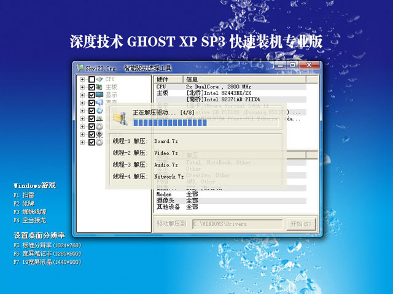Select the 显示 label in the tree
This screenshot has width=393, height=294.
[111, 95]
